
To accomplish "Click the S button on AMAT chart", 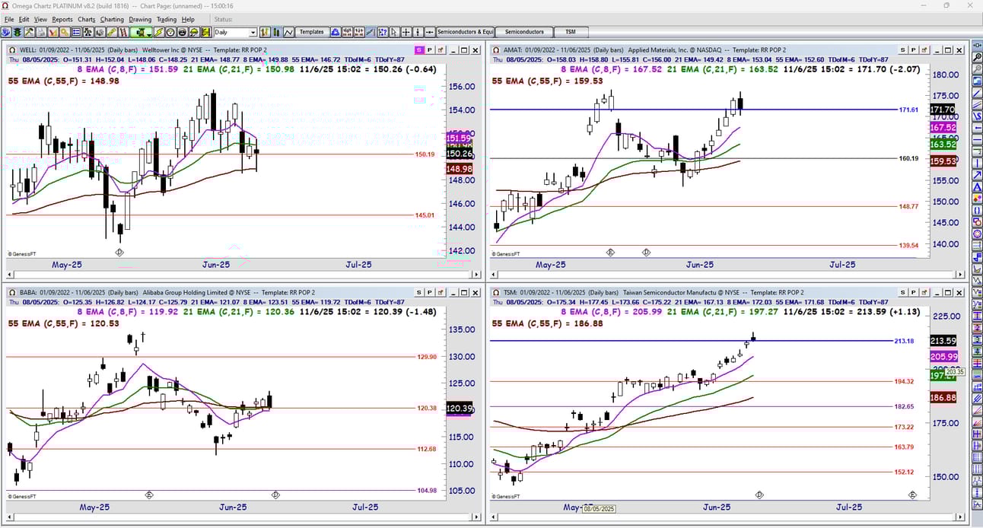I will click(x=902, y=49).
